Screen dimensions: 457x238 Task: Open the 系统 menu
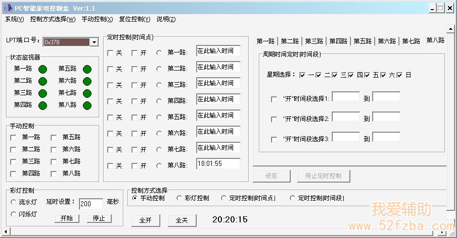14,19
